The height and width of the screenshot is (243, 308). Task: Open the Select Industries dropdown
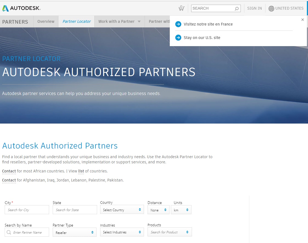point(122,232)
